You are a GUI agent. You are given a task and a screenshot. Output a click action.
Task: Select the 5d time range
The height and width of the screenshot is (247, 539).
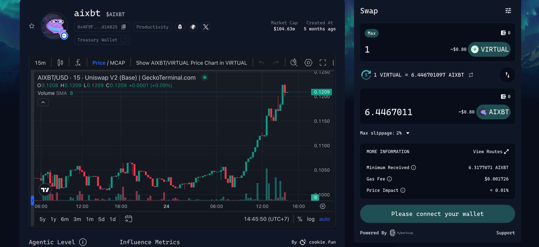[x=101, y=219]
